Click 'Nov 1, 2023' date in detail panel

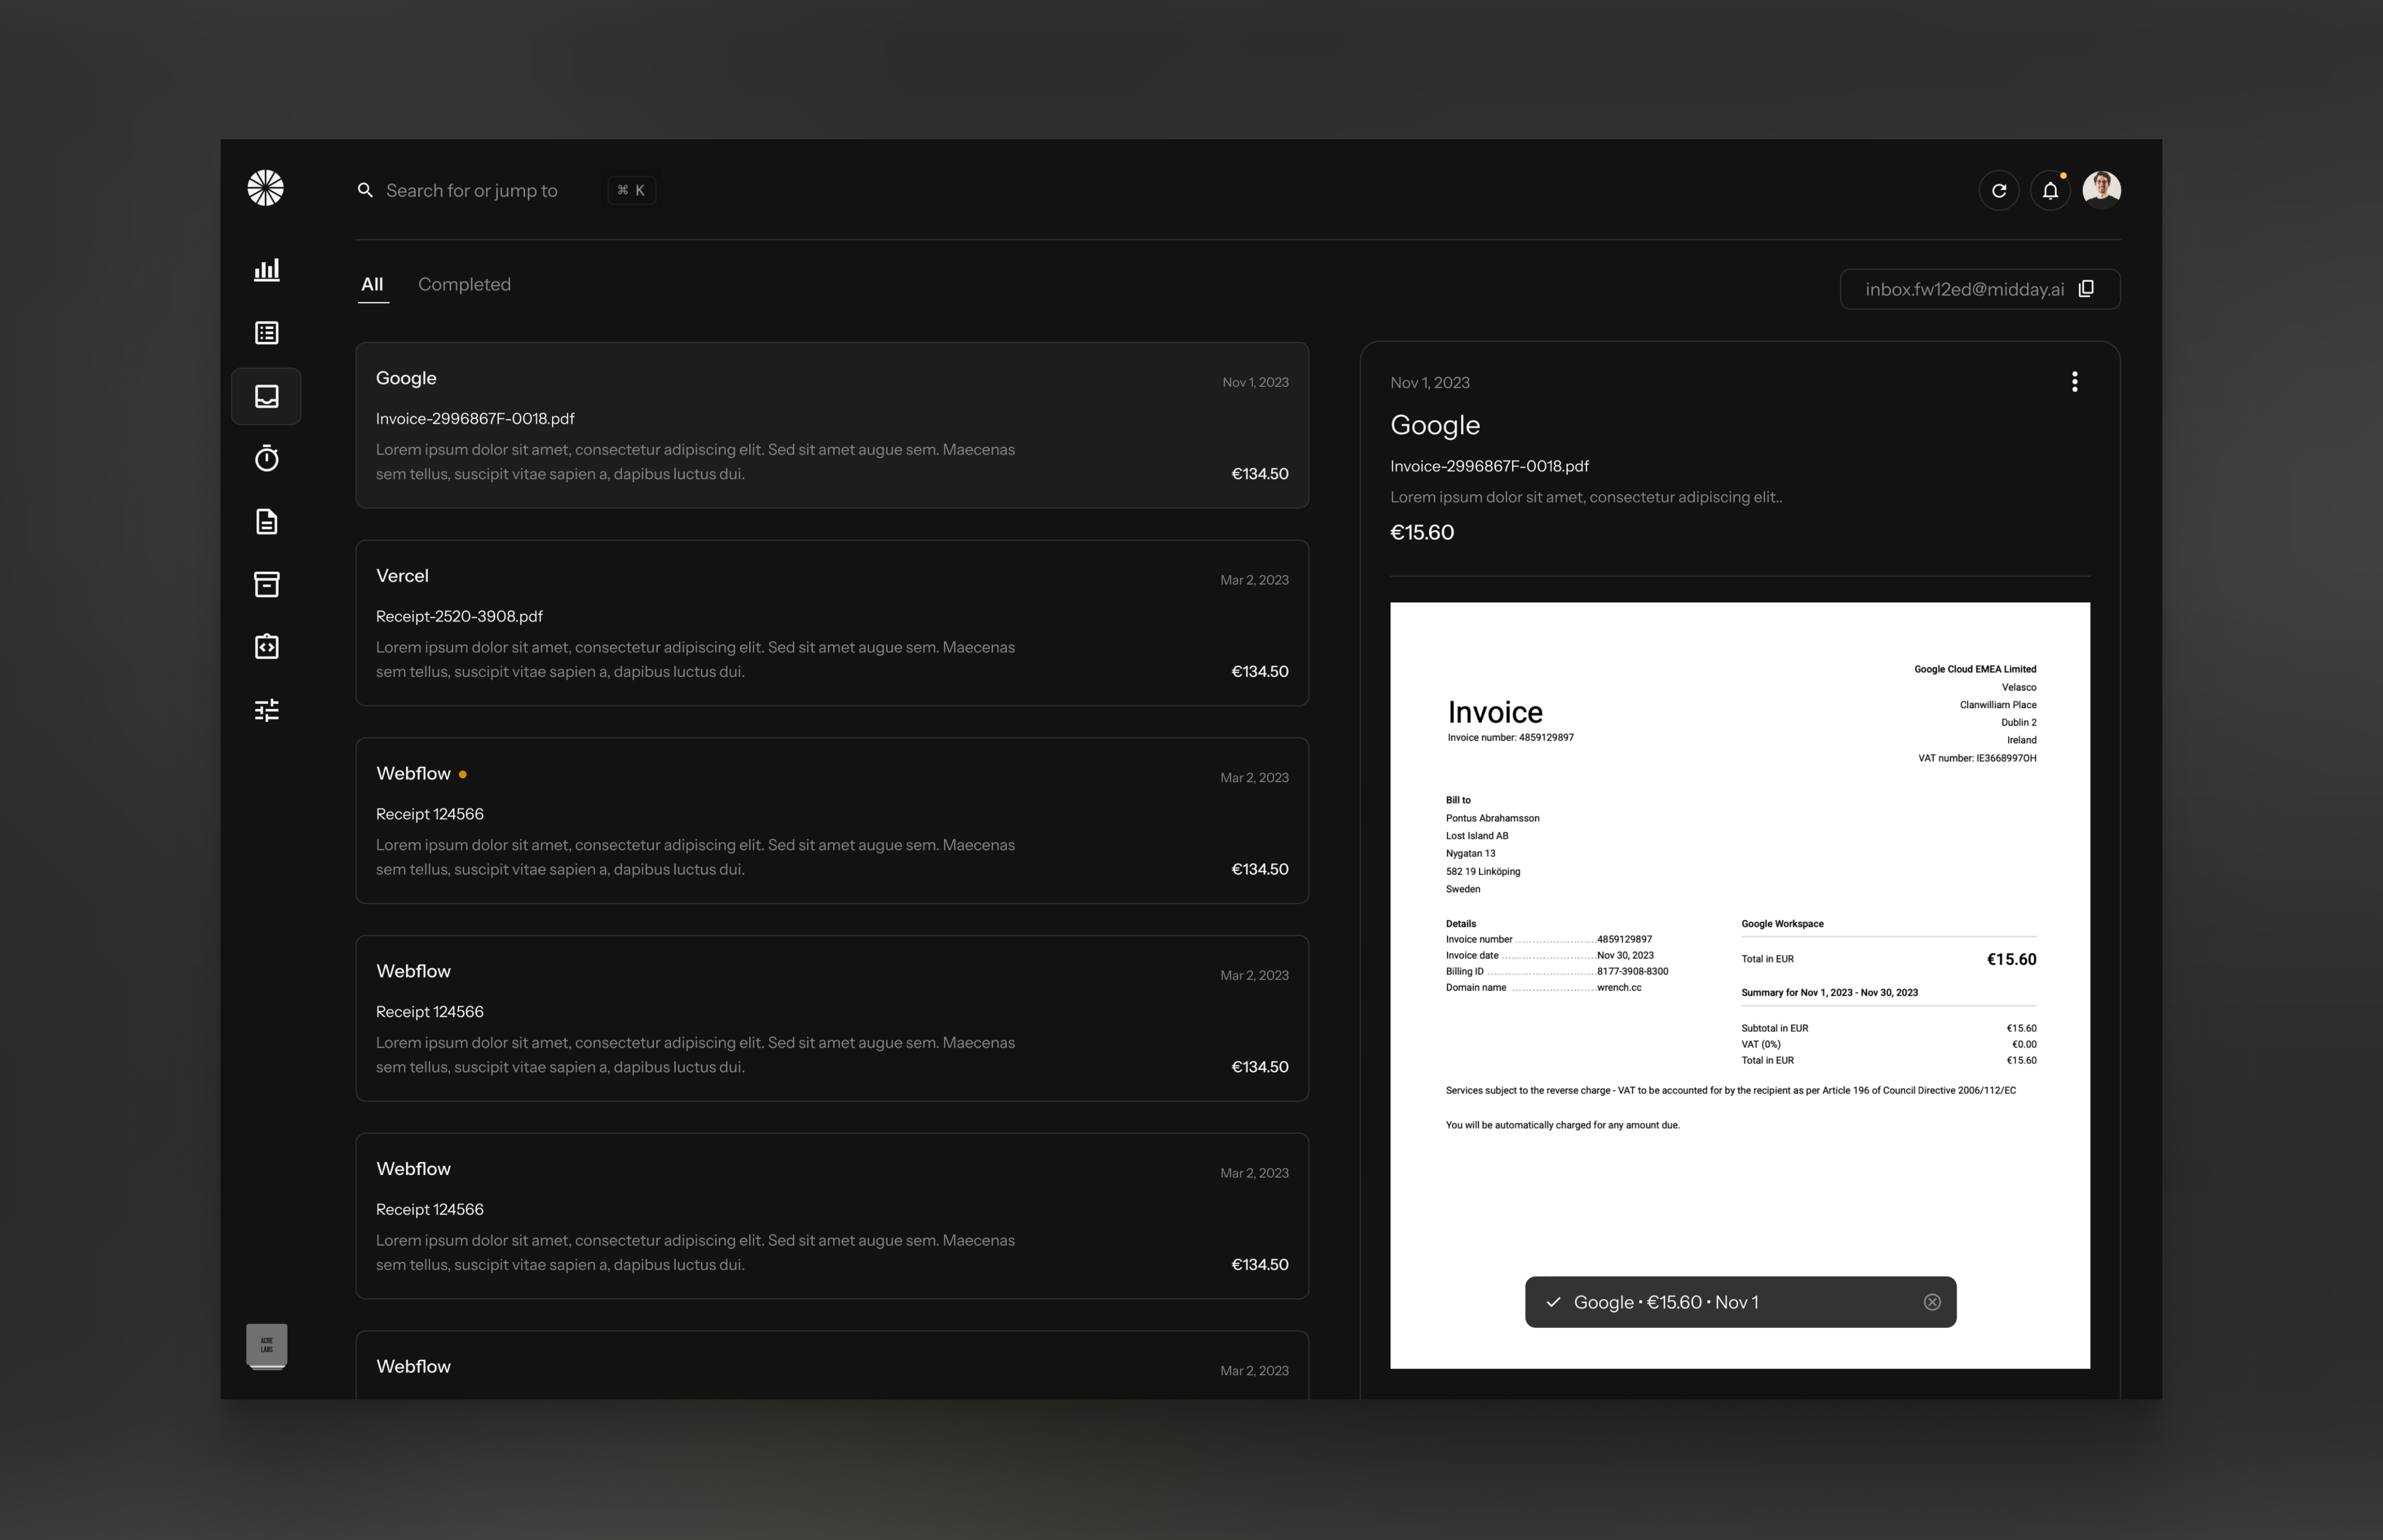click(x=1430, y=383)
